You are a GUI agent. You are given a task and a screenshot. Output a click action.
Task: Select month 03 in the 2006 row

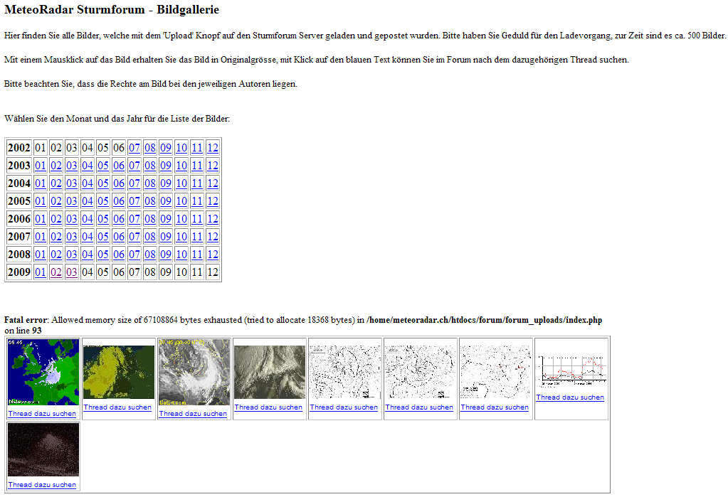pyautogui.click(x=71, y=219)
